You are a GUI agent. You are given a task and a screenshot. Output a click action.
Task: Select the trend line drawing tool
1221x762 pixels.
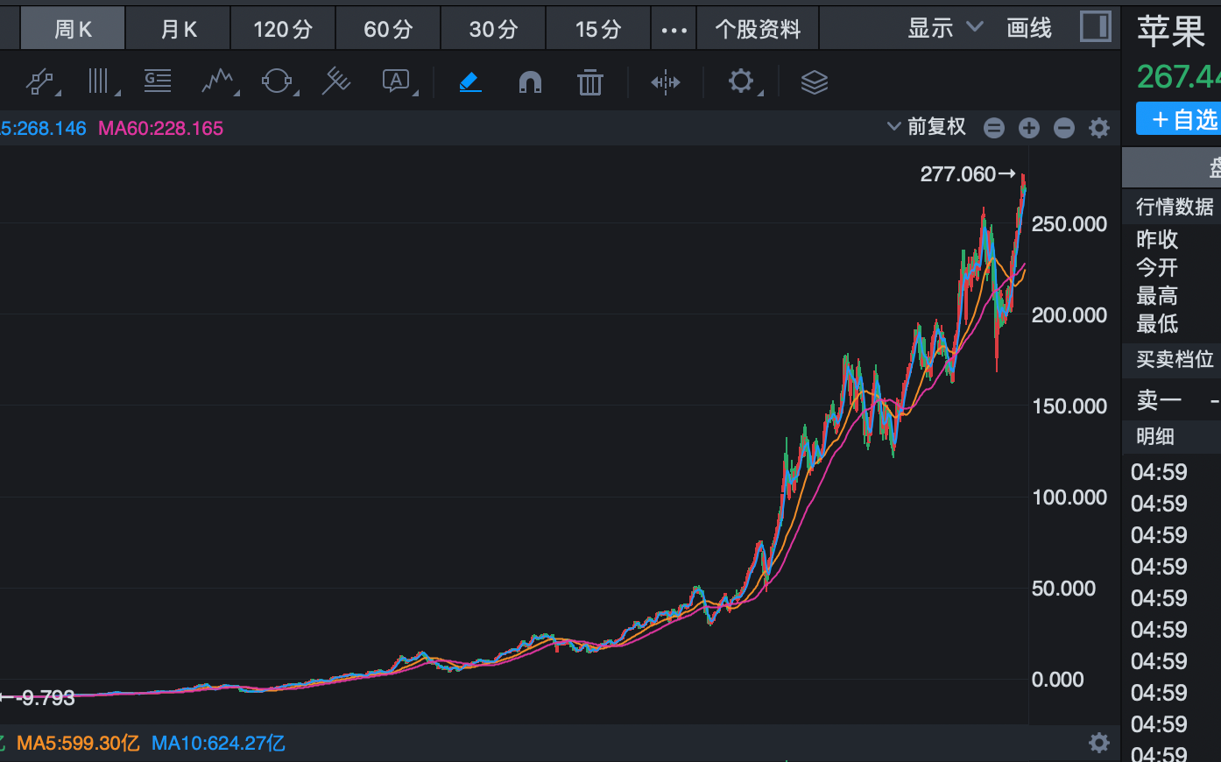point(41,82)
